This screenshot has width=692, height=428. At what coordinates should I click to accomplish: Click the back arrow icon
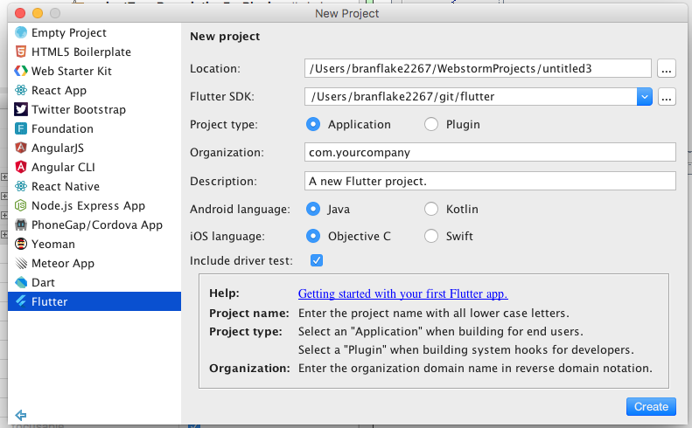coord(21,415)
